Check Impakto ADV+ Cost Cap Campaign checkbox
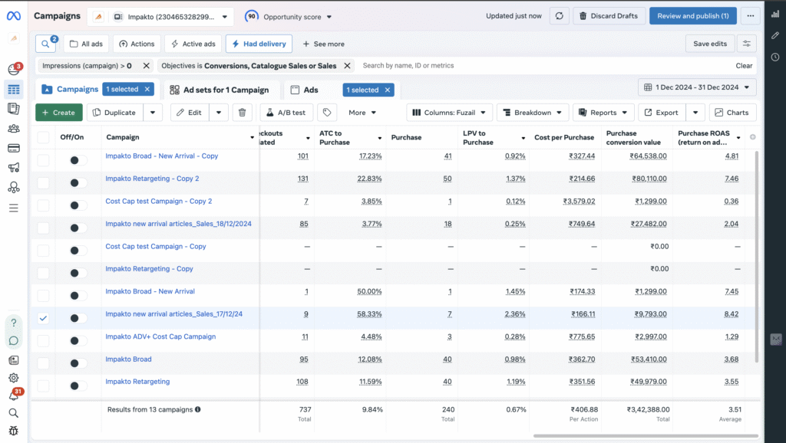Image resolution: width=786 pixels, height=443 pixels. pyautogui.click(x=43, y=340)
